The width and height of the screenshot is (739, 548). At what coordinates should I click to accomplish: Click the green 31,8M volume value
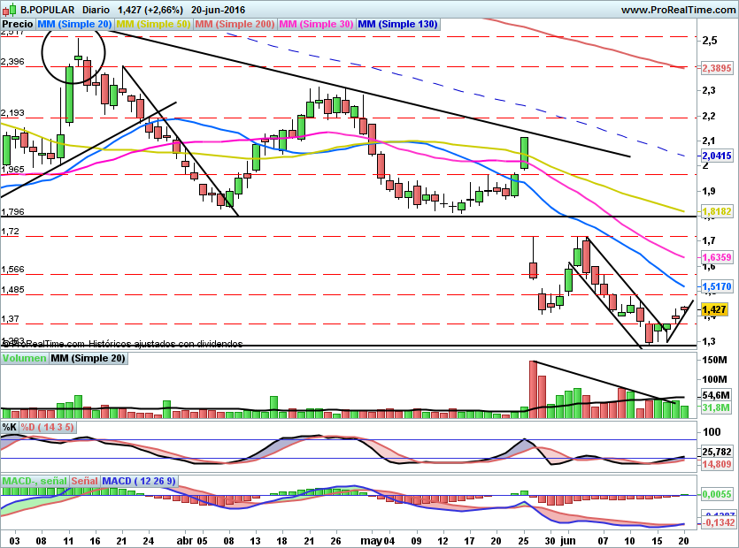click(x=716, y=407)
